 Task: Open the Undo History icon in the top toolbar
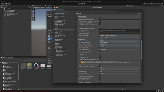(145, 4)
